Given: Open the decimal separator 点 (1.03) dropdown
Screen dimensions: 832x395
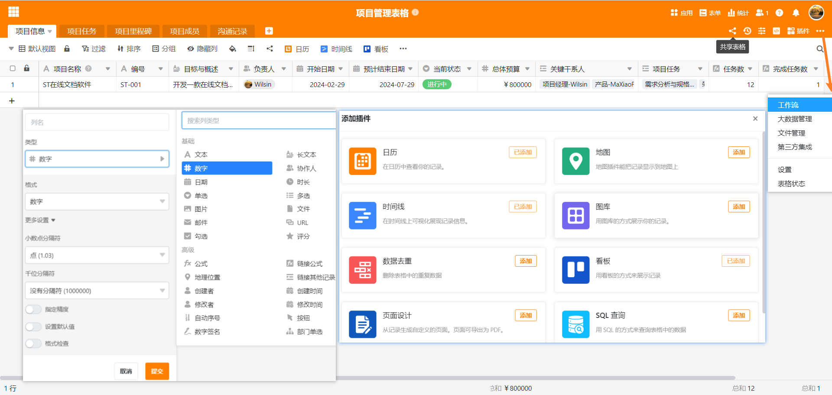Looking at the screenshot, I should pyautogui.click(x=97, y=255).
